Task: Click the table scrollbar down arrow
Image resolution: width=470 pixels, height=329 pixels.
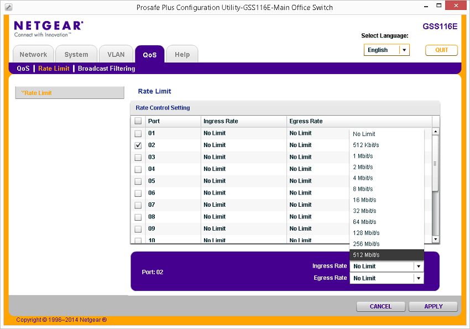Action: click(436, 239)
